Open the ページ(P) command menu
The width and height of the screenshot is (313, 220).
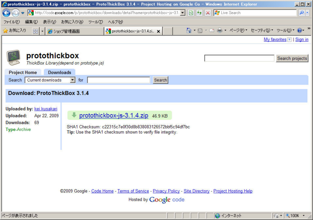[x=238, y=31]
